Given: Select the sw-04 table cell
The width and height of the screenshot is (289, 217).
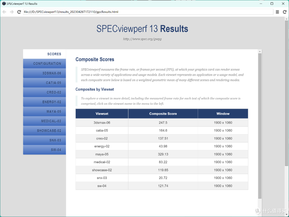Looking at the screenshot, I should pos(102,186).
